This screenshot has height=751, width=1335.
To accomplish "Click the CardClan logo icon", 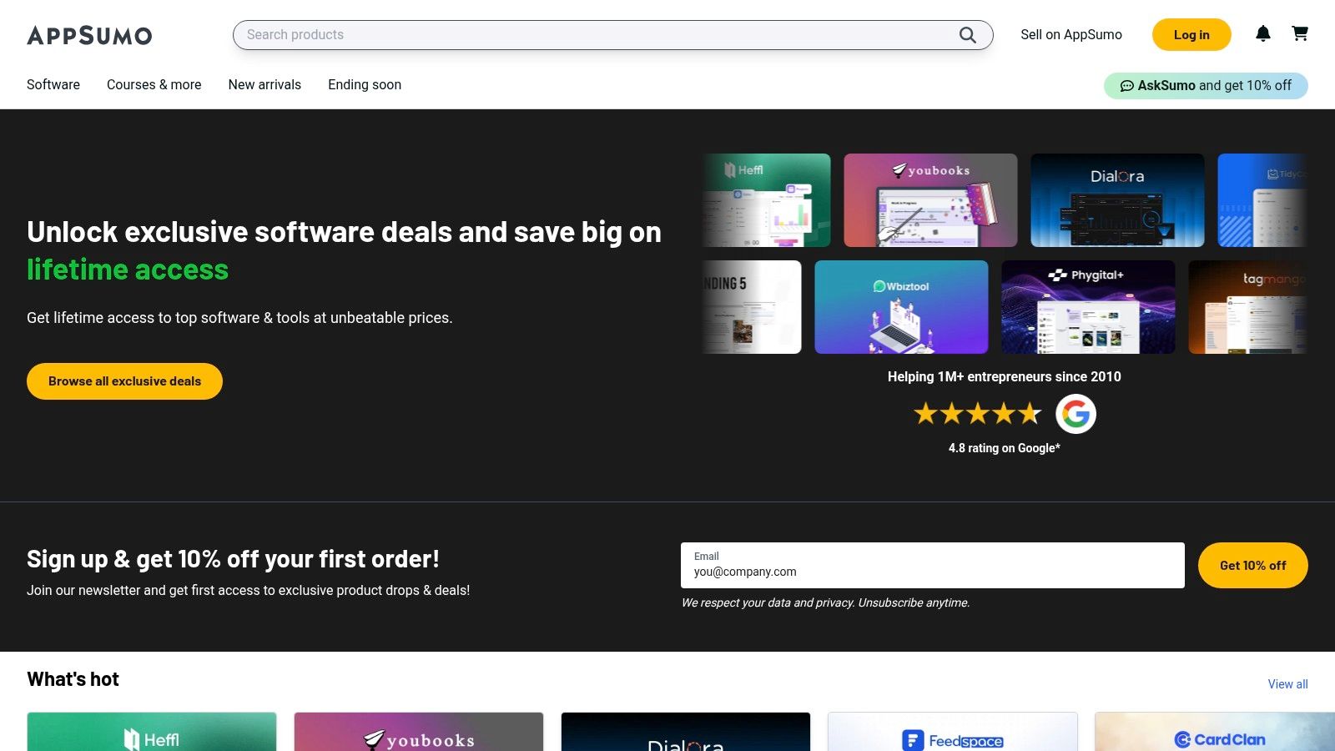I will tap(1182, 740).
